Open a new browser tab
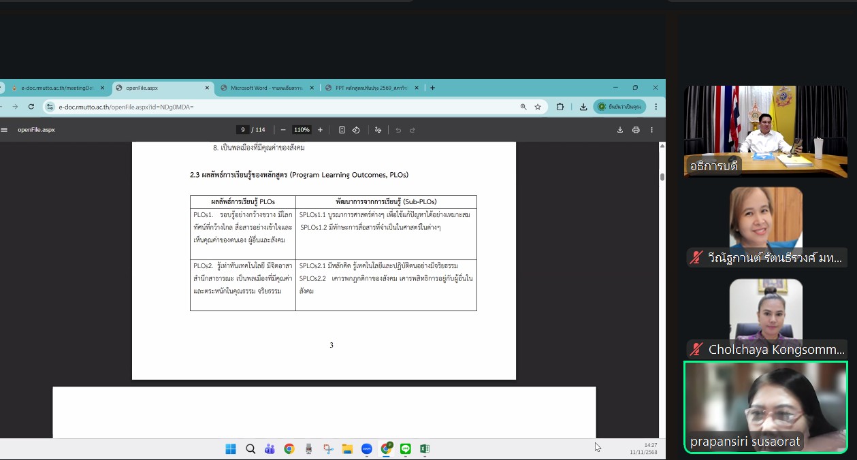Screen dimensions: 857x460 pos(432,88)
